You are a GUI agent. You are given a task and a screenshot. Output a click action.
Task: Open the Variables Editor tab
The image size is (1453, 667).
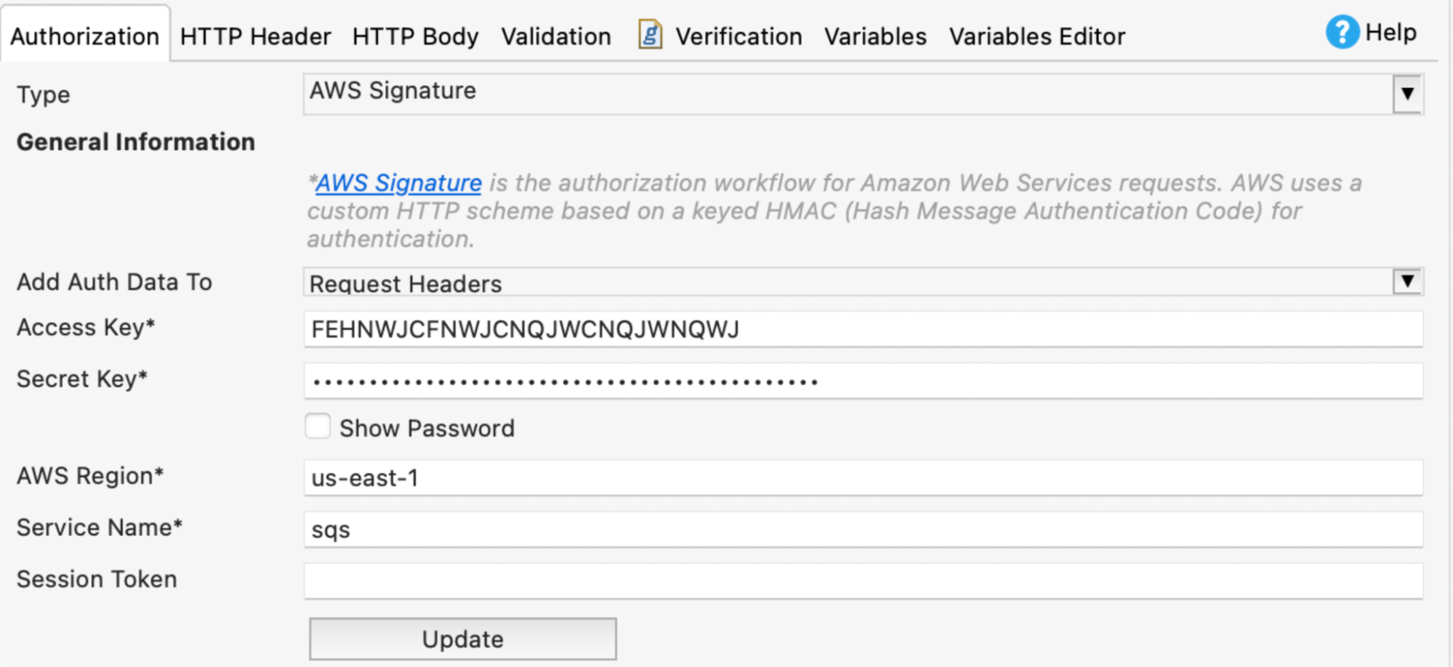coord(1037,36)
